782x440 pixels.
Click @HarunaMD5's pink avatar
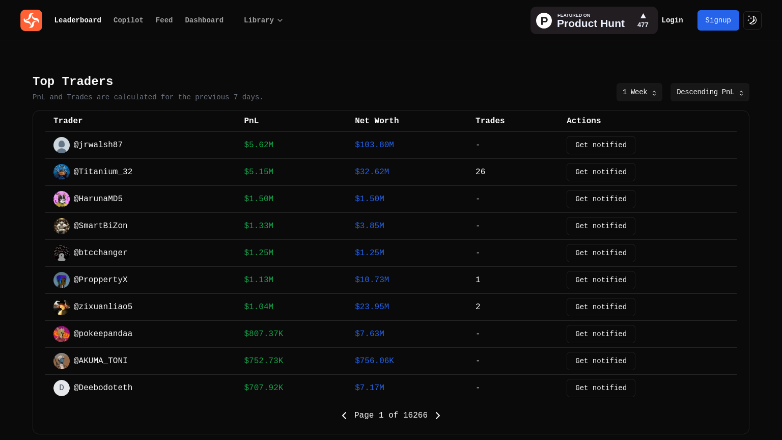[62, 199]
